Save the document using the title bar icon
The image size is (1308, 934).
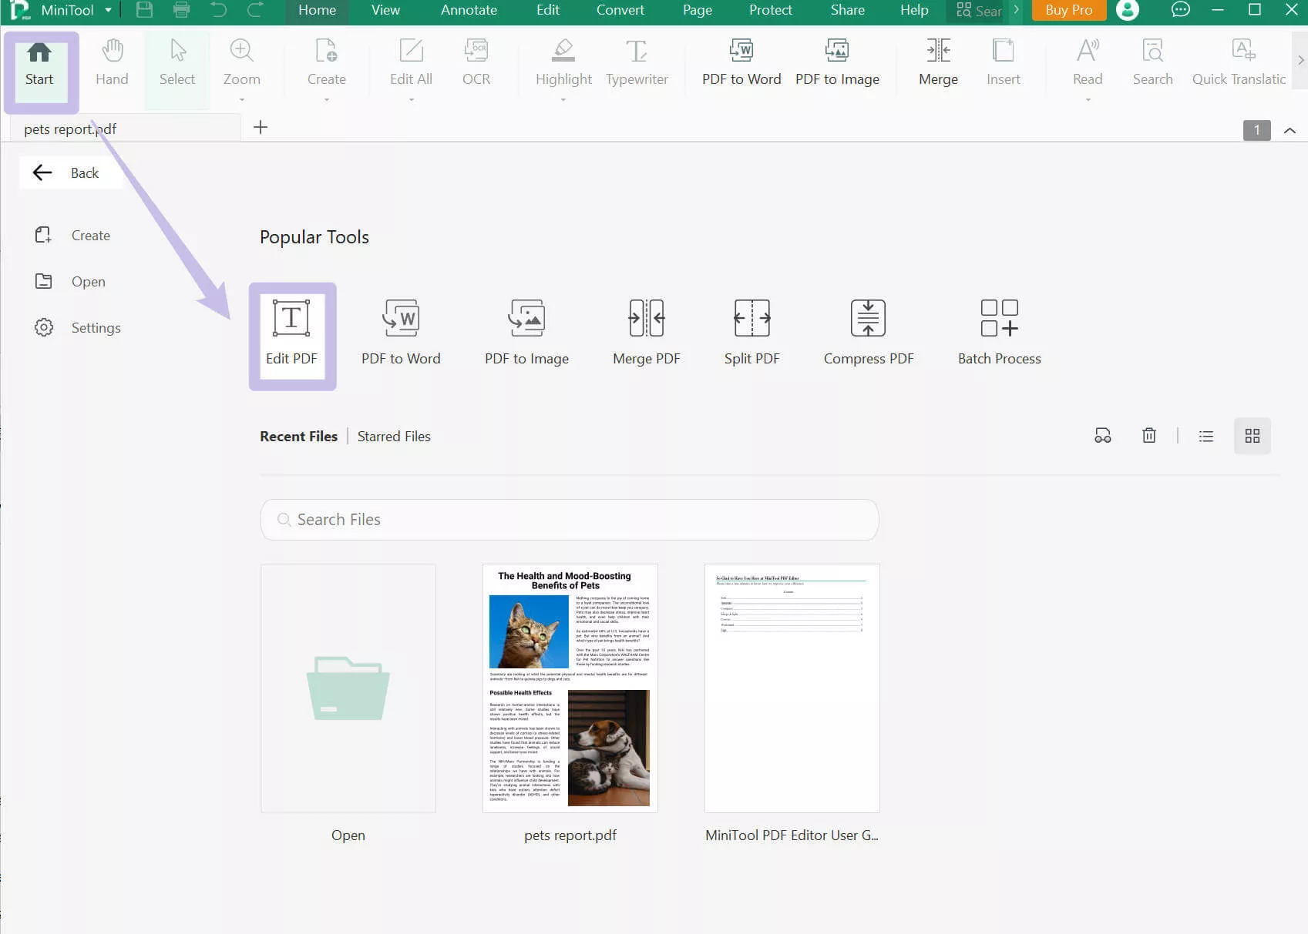[x=143, y=10]
